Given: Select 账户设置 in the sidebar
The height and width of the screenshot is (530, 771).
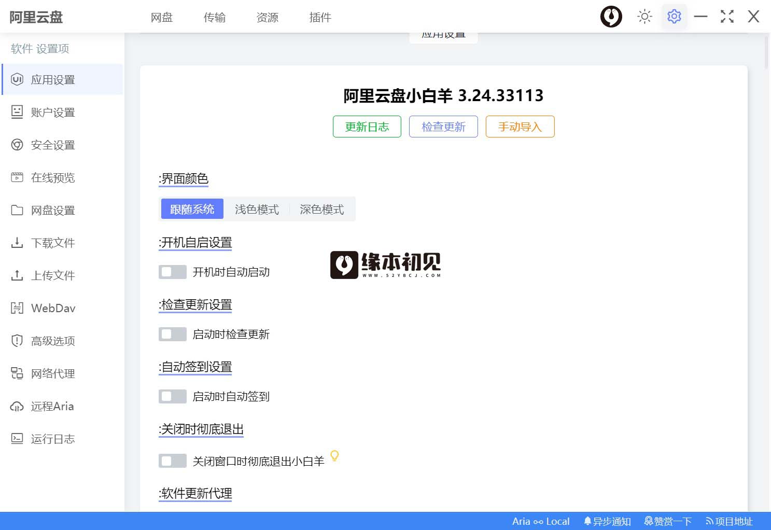Looking at the screenshot, I should click(63, 112).
